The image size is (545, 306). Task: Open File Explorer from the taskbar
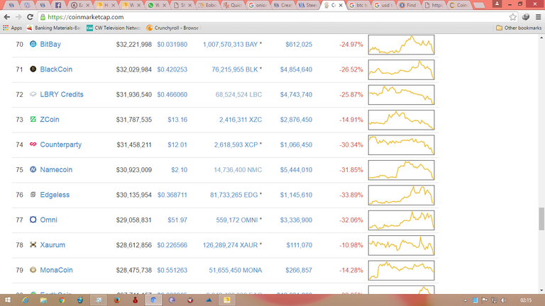pos(43,300)
